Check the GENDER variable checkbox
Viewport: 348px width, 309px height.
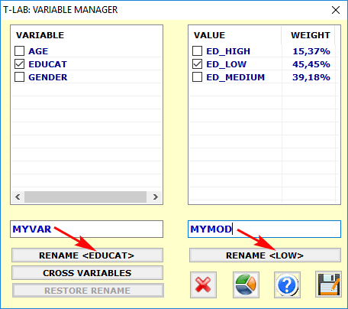click(x=20, y=77)
